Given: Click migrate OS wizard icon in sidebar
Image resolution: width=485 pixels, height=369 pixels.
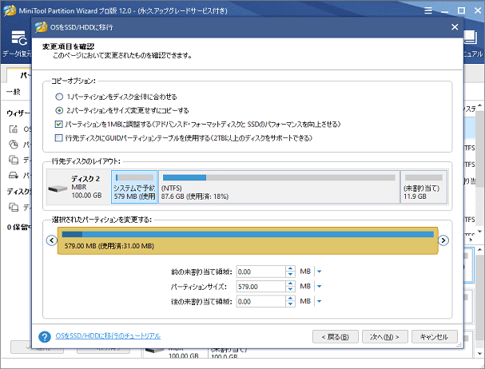Looking at the screenshot, I should pos(14,129).
